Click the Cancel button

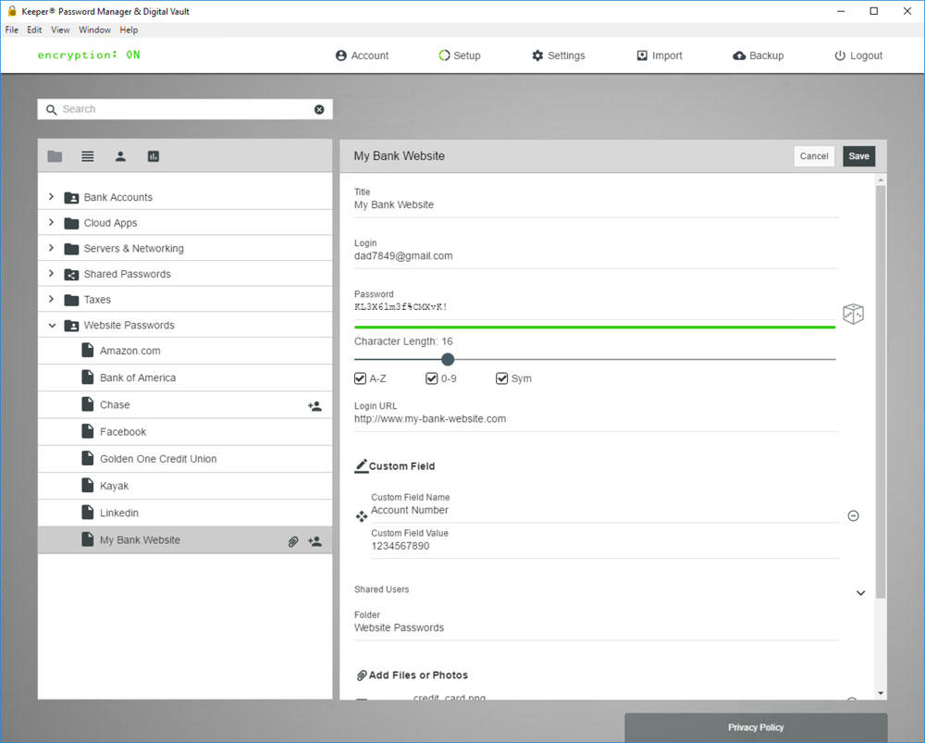814,156
